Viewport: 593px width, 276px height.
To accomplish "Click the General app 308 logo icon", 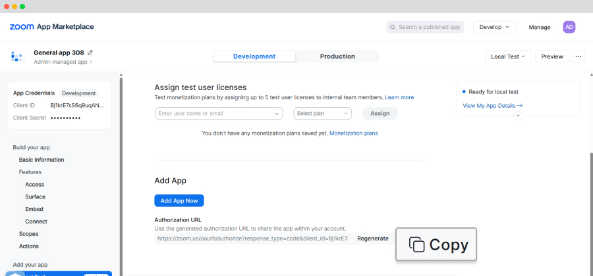I will (x=17, y=57).
